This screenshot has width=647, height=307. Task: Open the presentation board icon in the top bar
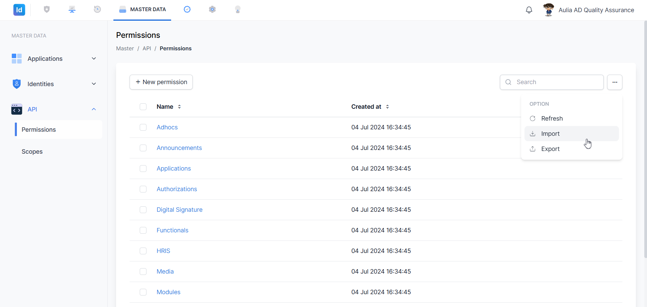pyautogui.click(x=72, y=9)
